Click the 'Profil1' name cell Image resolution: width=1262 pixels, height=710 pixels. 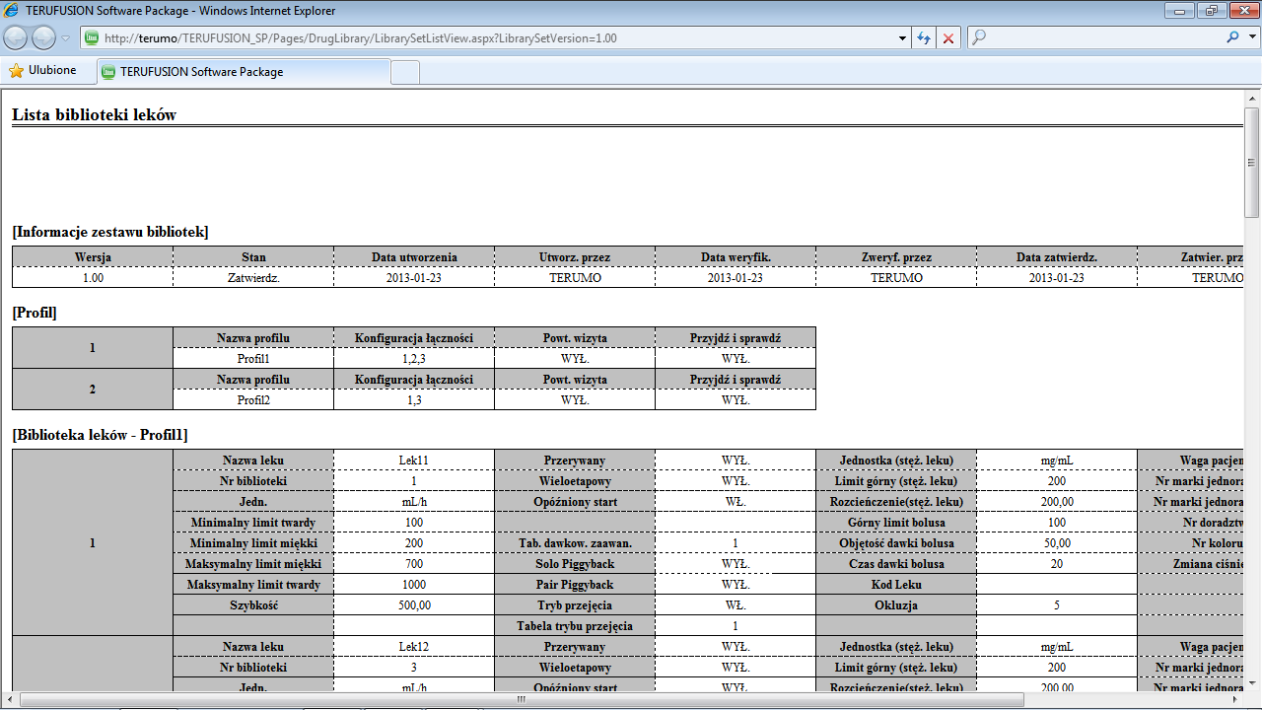pyautogui.click(x=253, y=359)
